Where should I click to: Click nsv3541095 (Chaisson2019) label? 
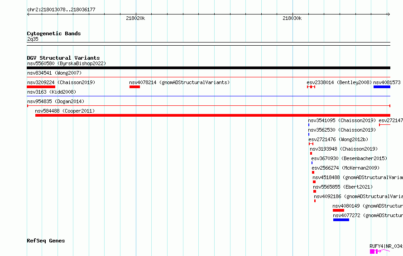tap(342, 120)
